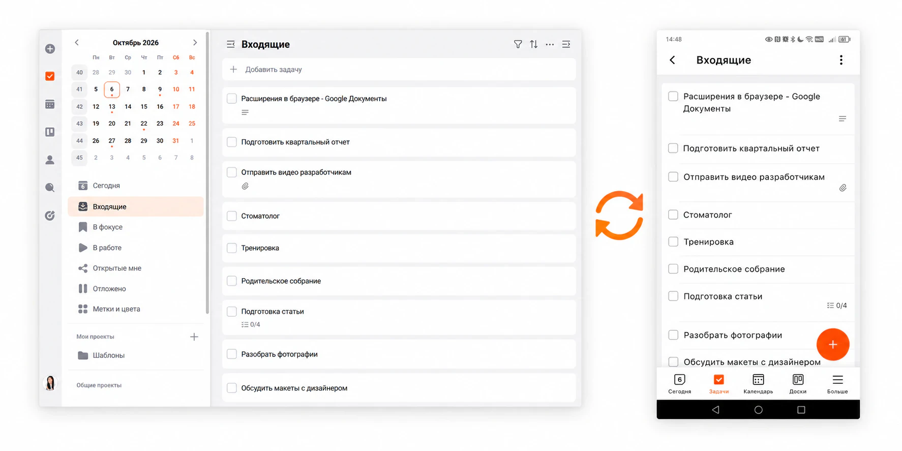Switch to the mobile Доски tab
The width and height of the screenshot is (902, 451).
coord(798,384)
